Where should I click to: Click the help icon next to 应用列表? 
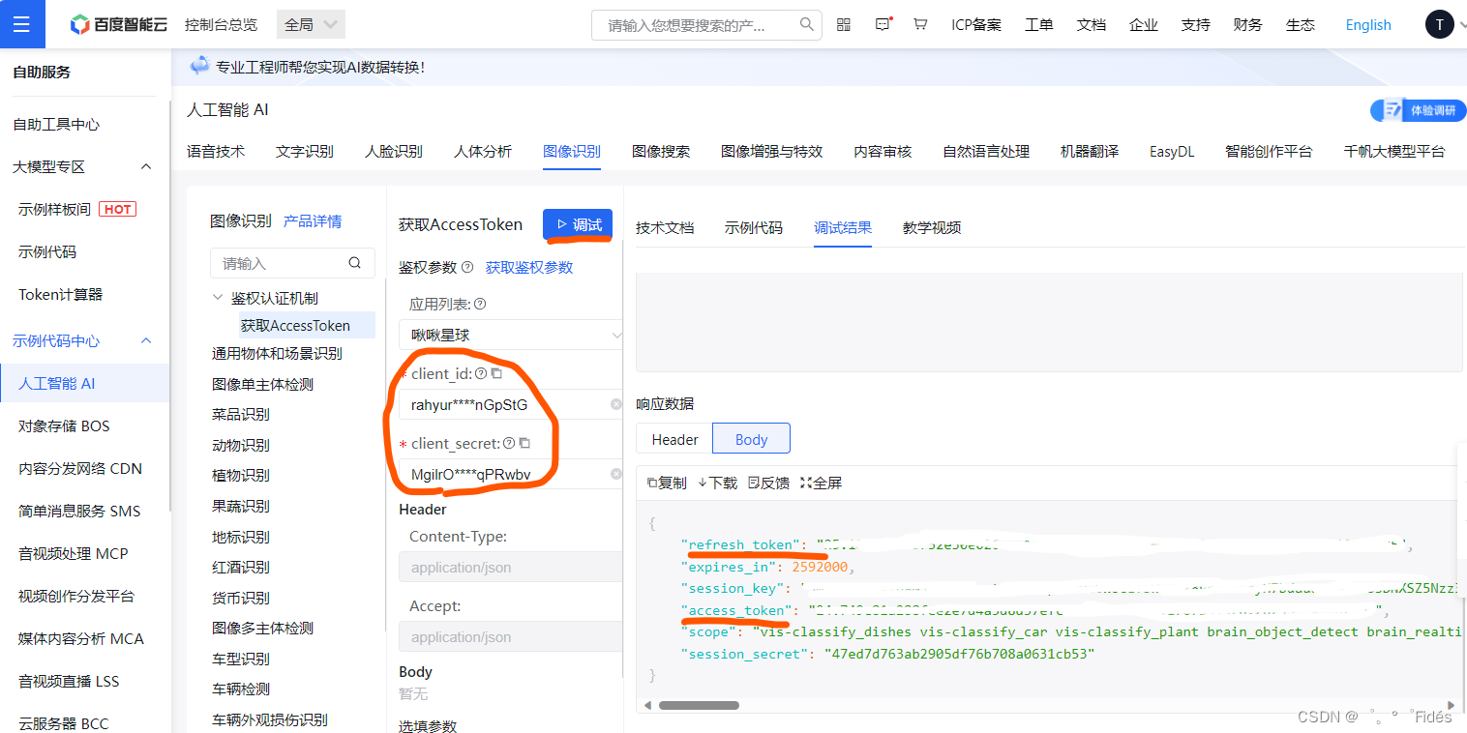click(480, 304)
